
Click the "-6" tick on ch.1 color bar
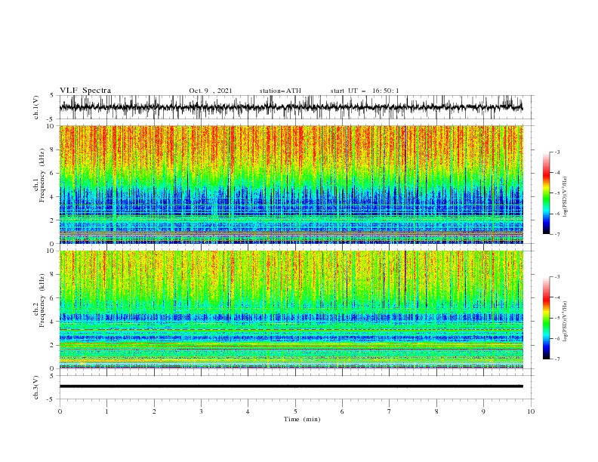coord(557,214)
